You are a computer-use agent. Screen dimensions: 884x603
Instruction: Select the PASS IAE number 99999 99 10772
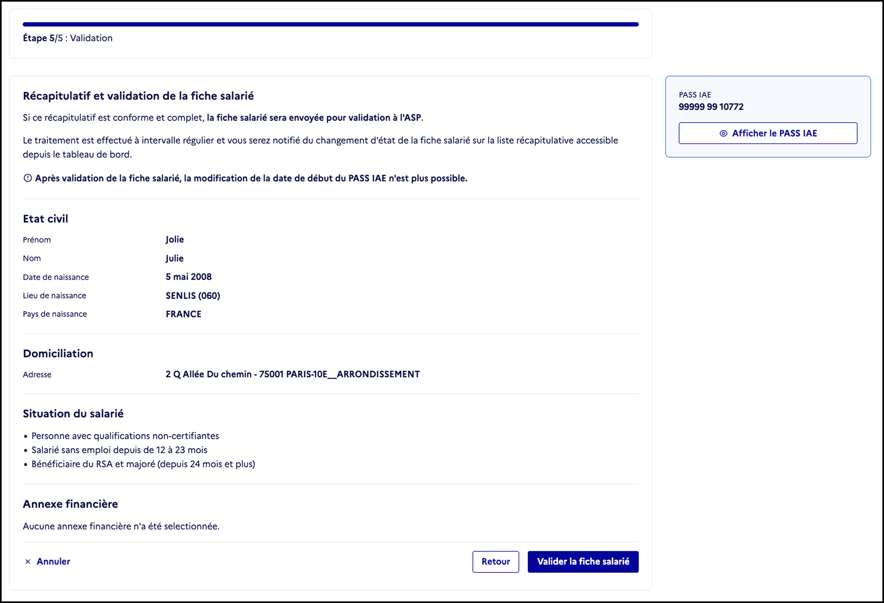coord(711,107)
